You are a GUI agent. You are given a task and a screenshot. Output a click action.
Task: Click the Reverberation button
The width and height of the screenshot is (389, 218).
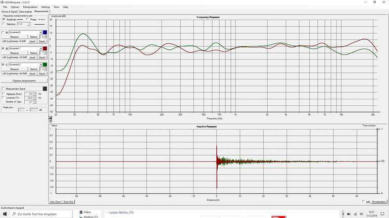point(379,202)
